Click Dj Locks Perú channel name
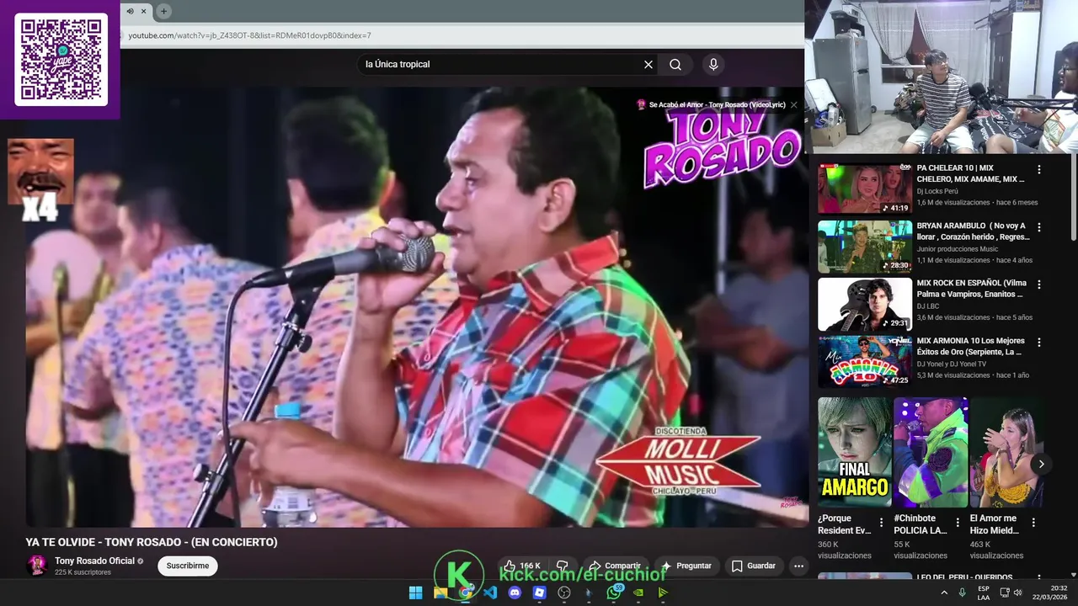 point(937,191)
